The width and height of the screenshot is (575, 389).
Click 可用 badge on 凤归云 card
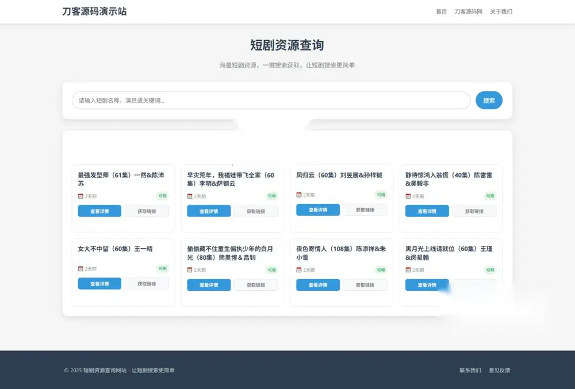coord(381,195)
